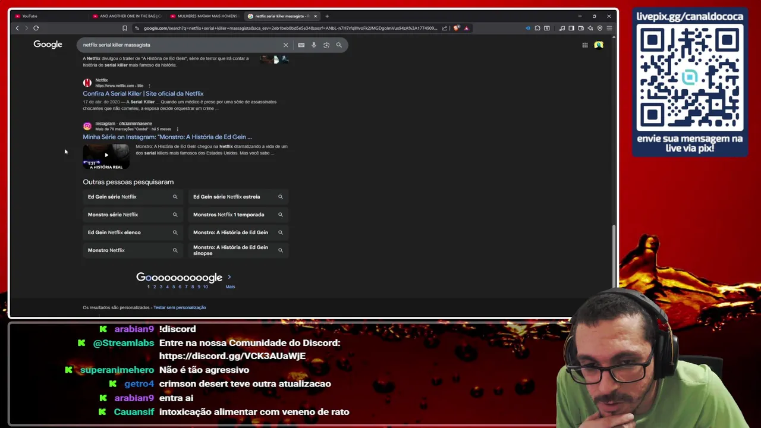Open the Google apps grid icon
The width and height of the screenshot is (761, 428).
tap(585, 45)
